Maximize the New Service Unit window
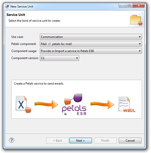The width and height of the screenshot is (151, 153). (129, 5)
